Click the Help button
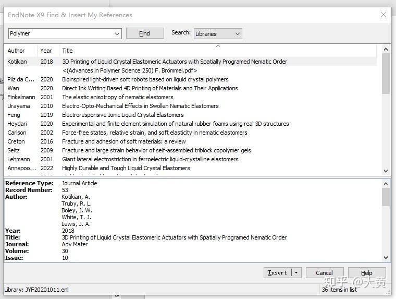396x299 pixels. 367,273
